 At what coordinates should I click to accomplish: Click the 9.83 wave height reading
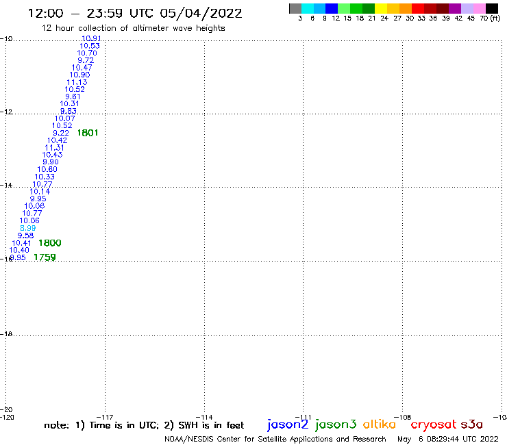69,111
